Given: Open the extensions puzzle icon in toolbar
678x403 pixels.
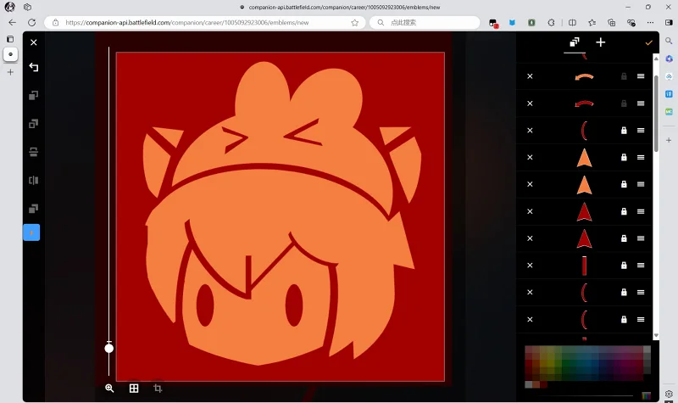Looking at the screenshot, I should pos(551,23).
